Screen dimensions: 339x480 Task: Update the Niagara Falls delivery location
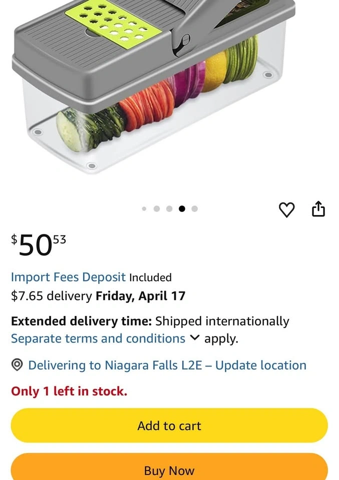(167, 365)
